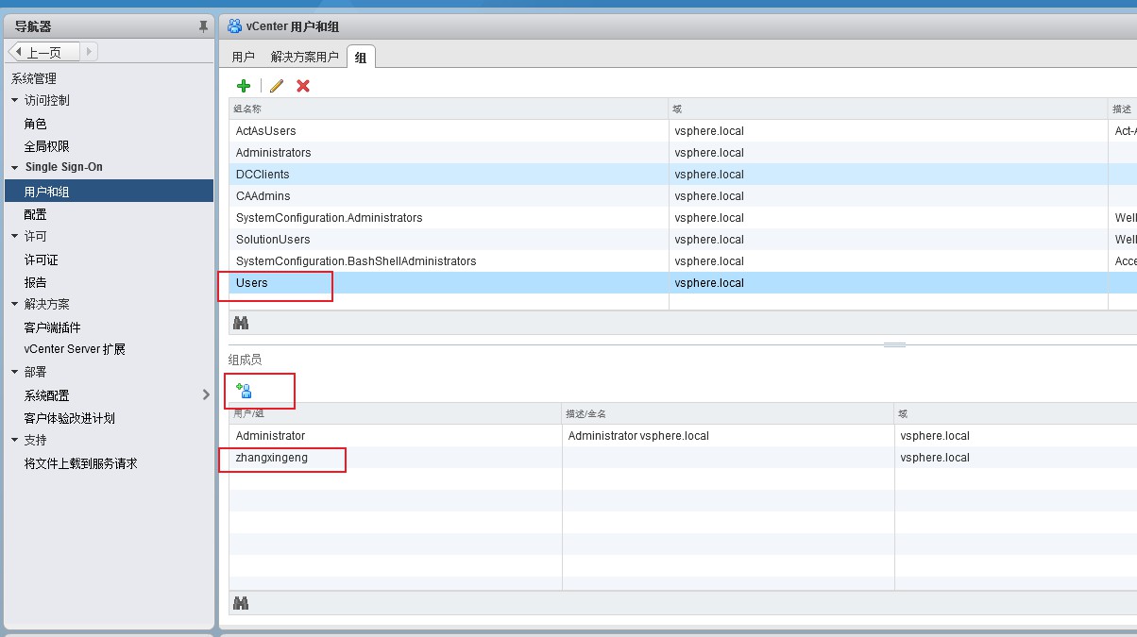This screenshot has width=1137, height=637.
Task: Select the SolutionUsers group row
Action: pyautogui.click(x=683, y=240)
